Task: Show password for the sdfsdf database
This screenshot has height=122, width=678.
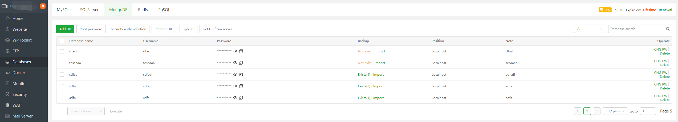Action: 235,75
